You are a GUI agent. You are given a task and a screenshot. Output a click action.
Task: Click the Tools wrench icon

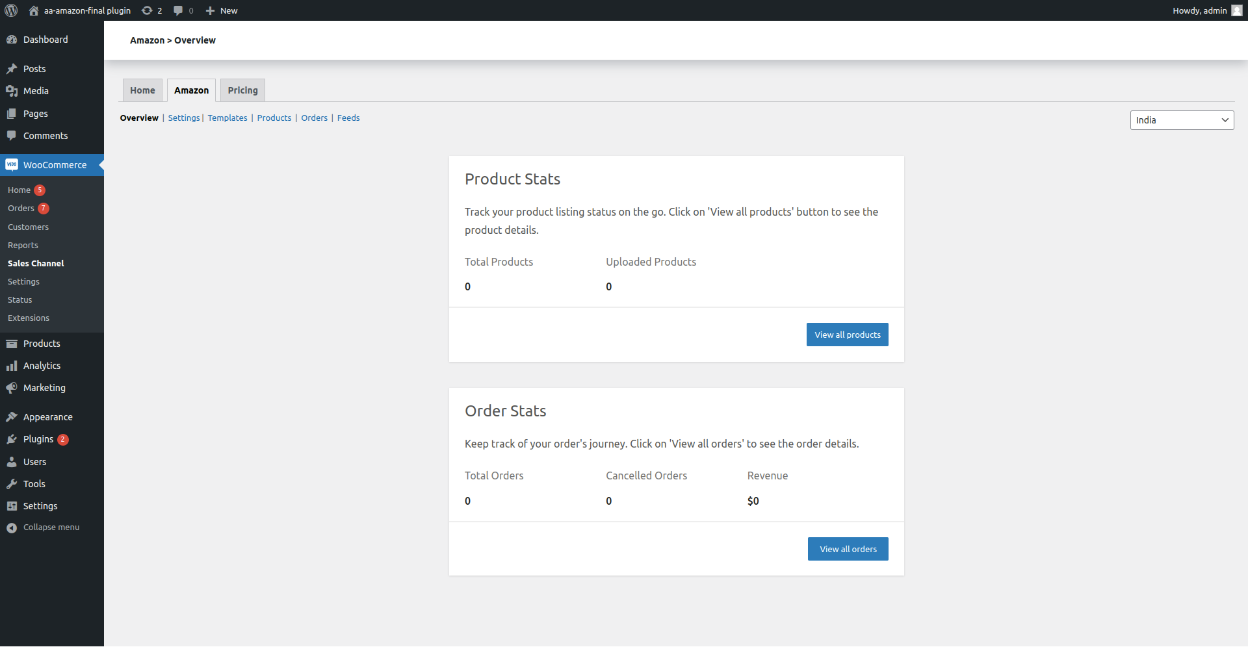(x=12, y=484)
